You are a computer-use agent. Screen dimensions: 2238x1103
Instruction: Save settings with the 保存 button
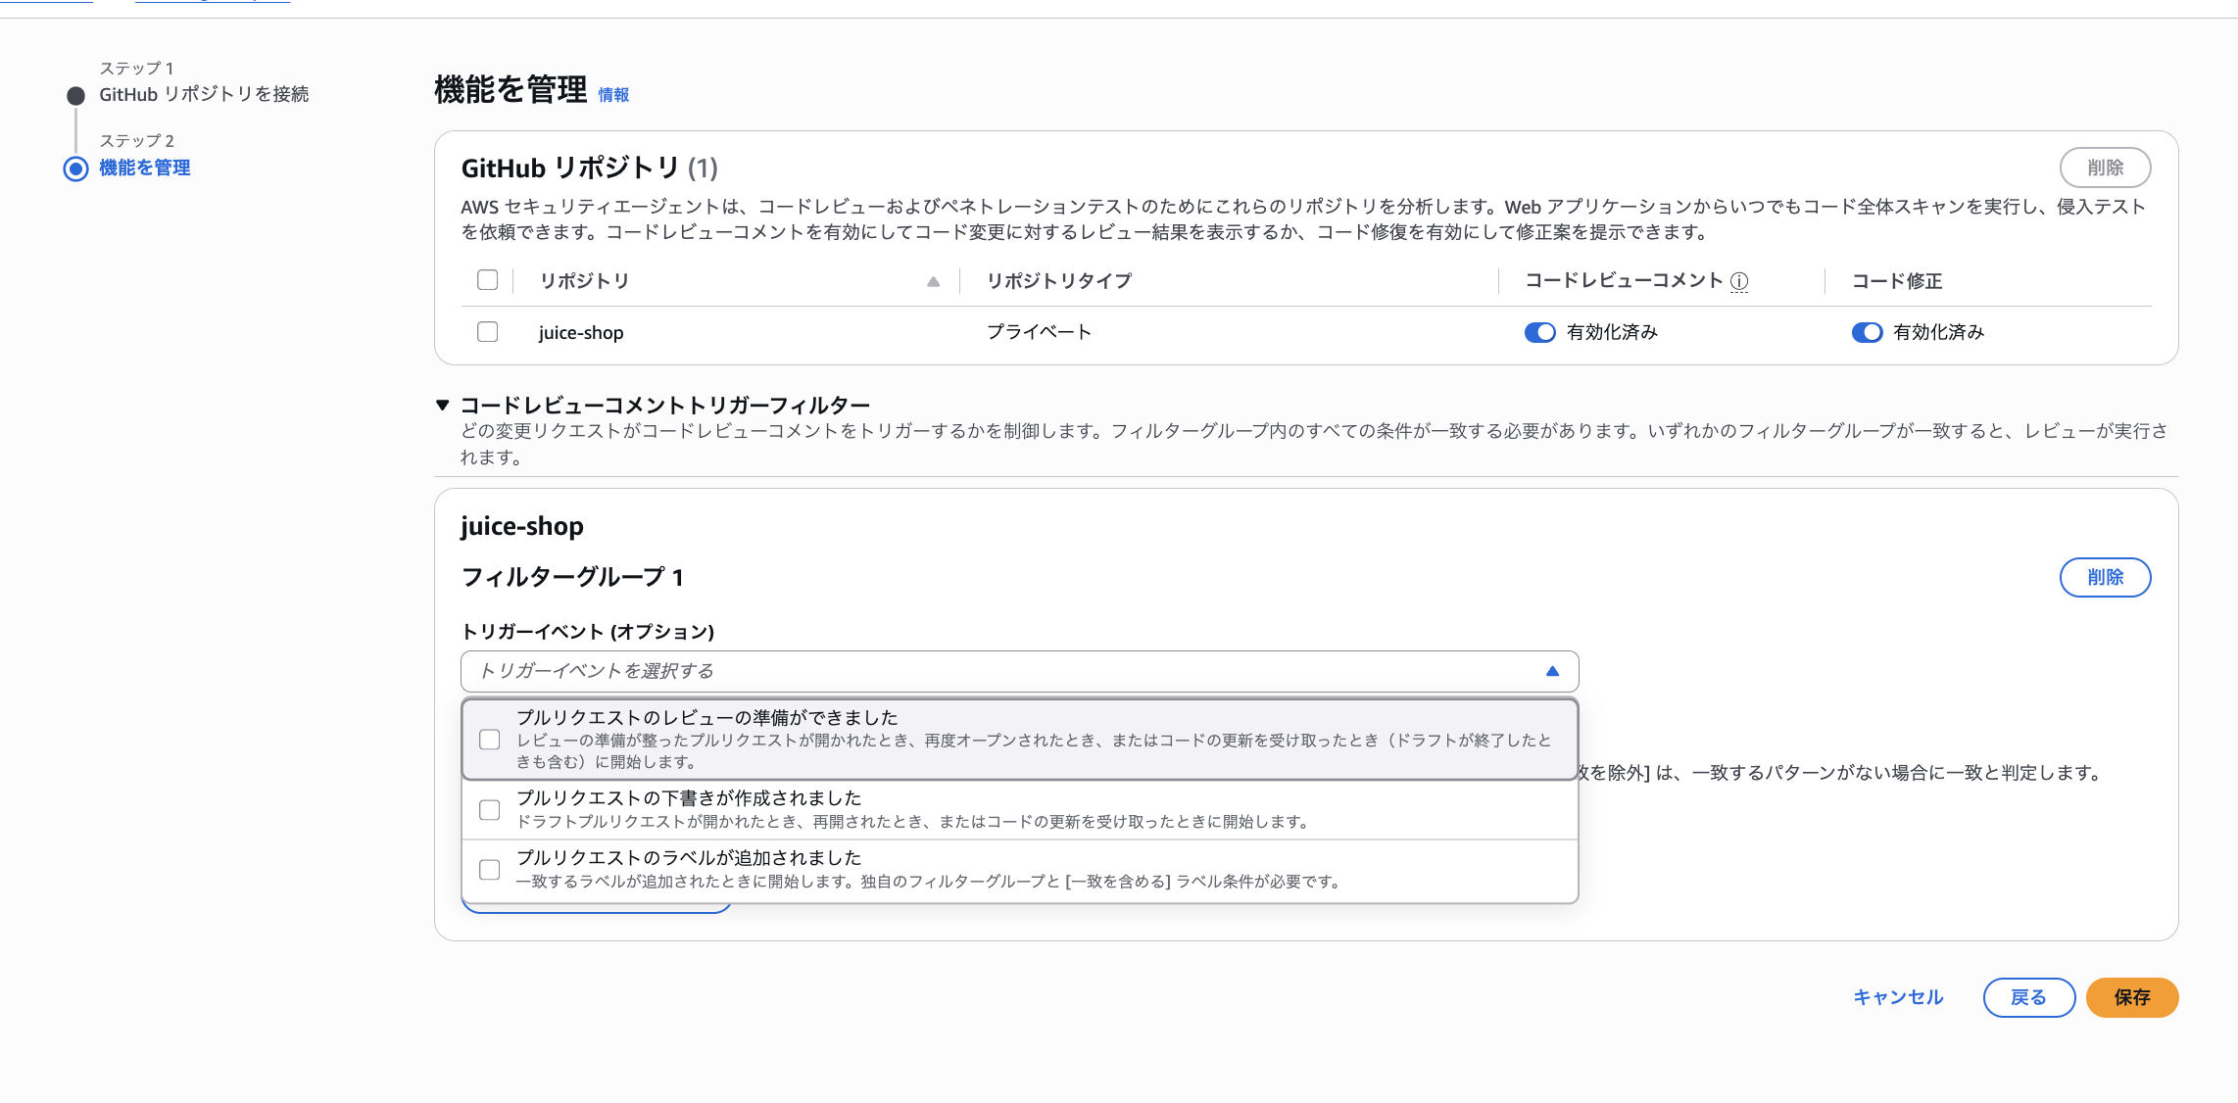pyautogui.click(x=2132, y=997)
